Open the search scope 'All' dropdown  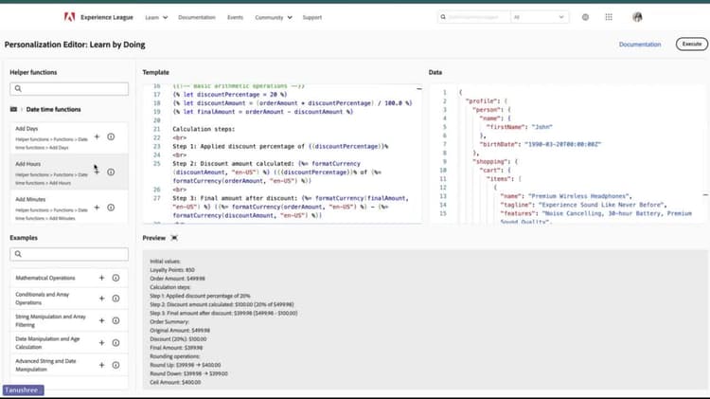tap(540, 17)
